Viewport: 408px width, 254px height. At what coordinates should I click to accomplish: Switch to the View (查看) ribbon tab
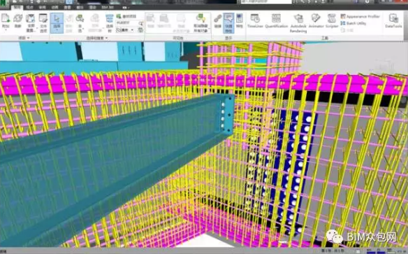(x=67, y=7)
